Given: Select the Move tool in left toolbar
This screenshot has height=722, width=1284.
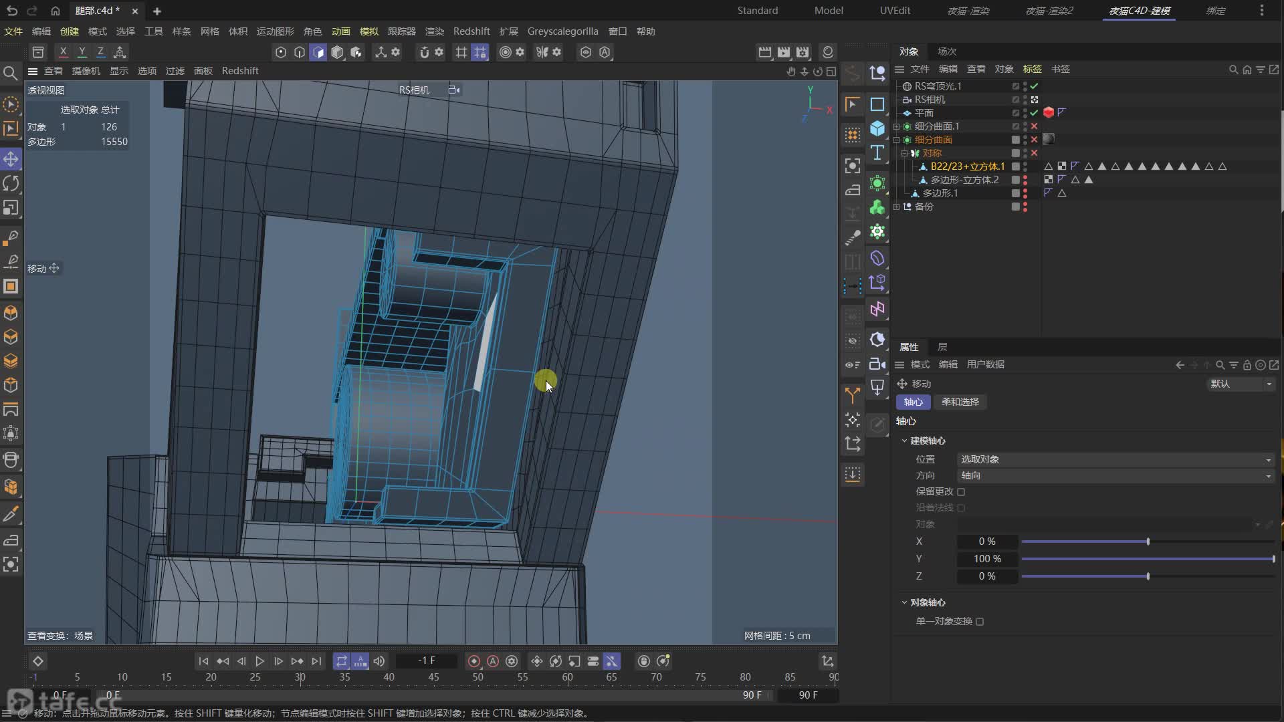Looking at the screenshot, I should [x=11, y=159].
